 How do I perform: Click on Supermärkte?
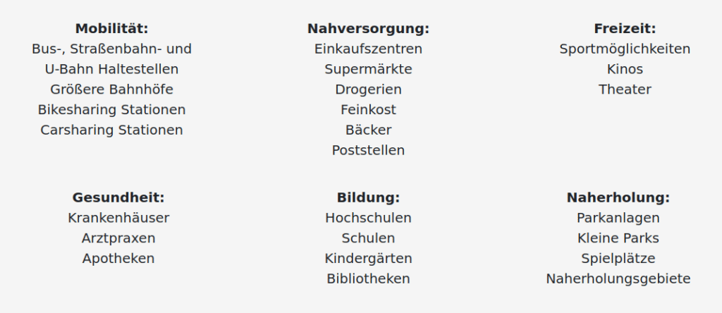[368, 70]
